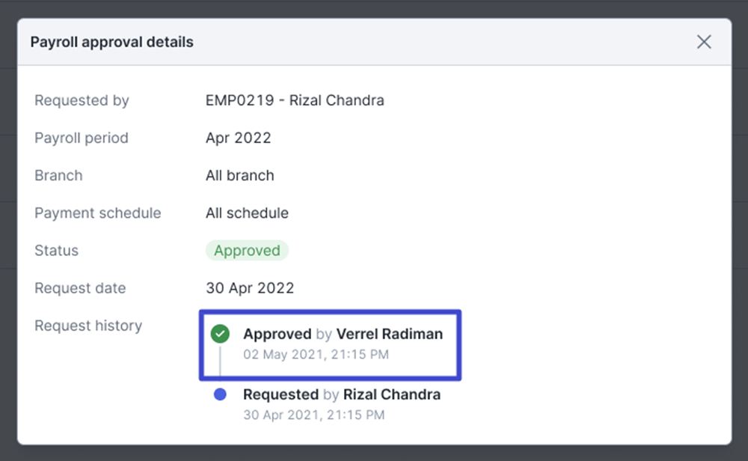Close the Payroll approval details dialog
The height and width of the screenshot is (461, 748).
pyautogui.click(x=704, y=42)
